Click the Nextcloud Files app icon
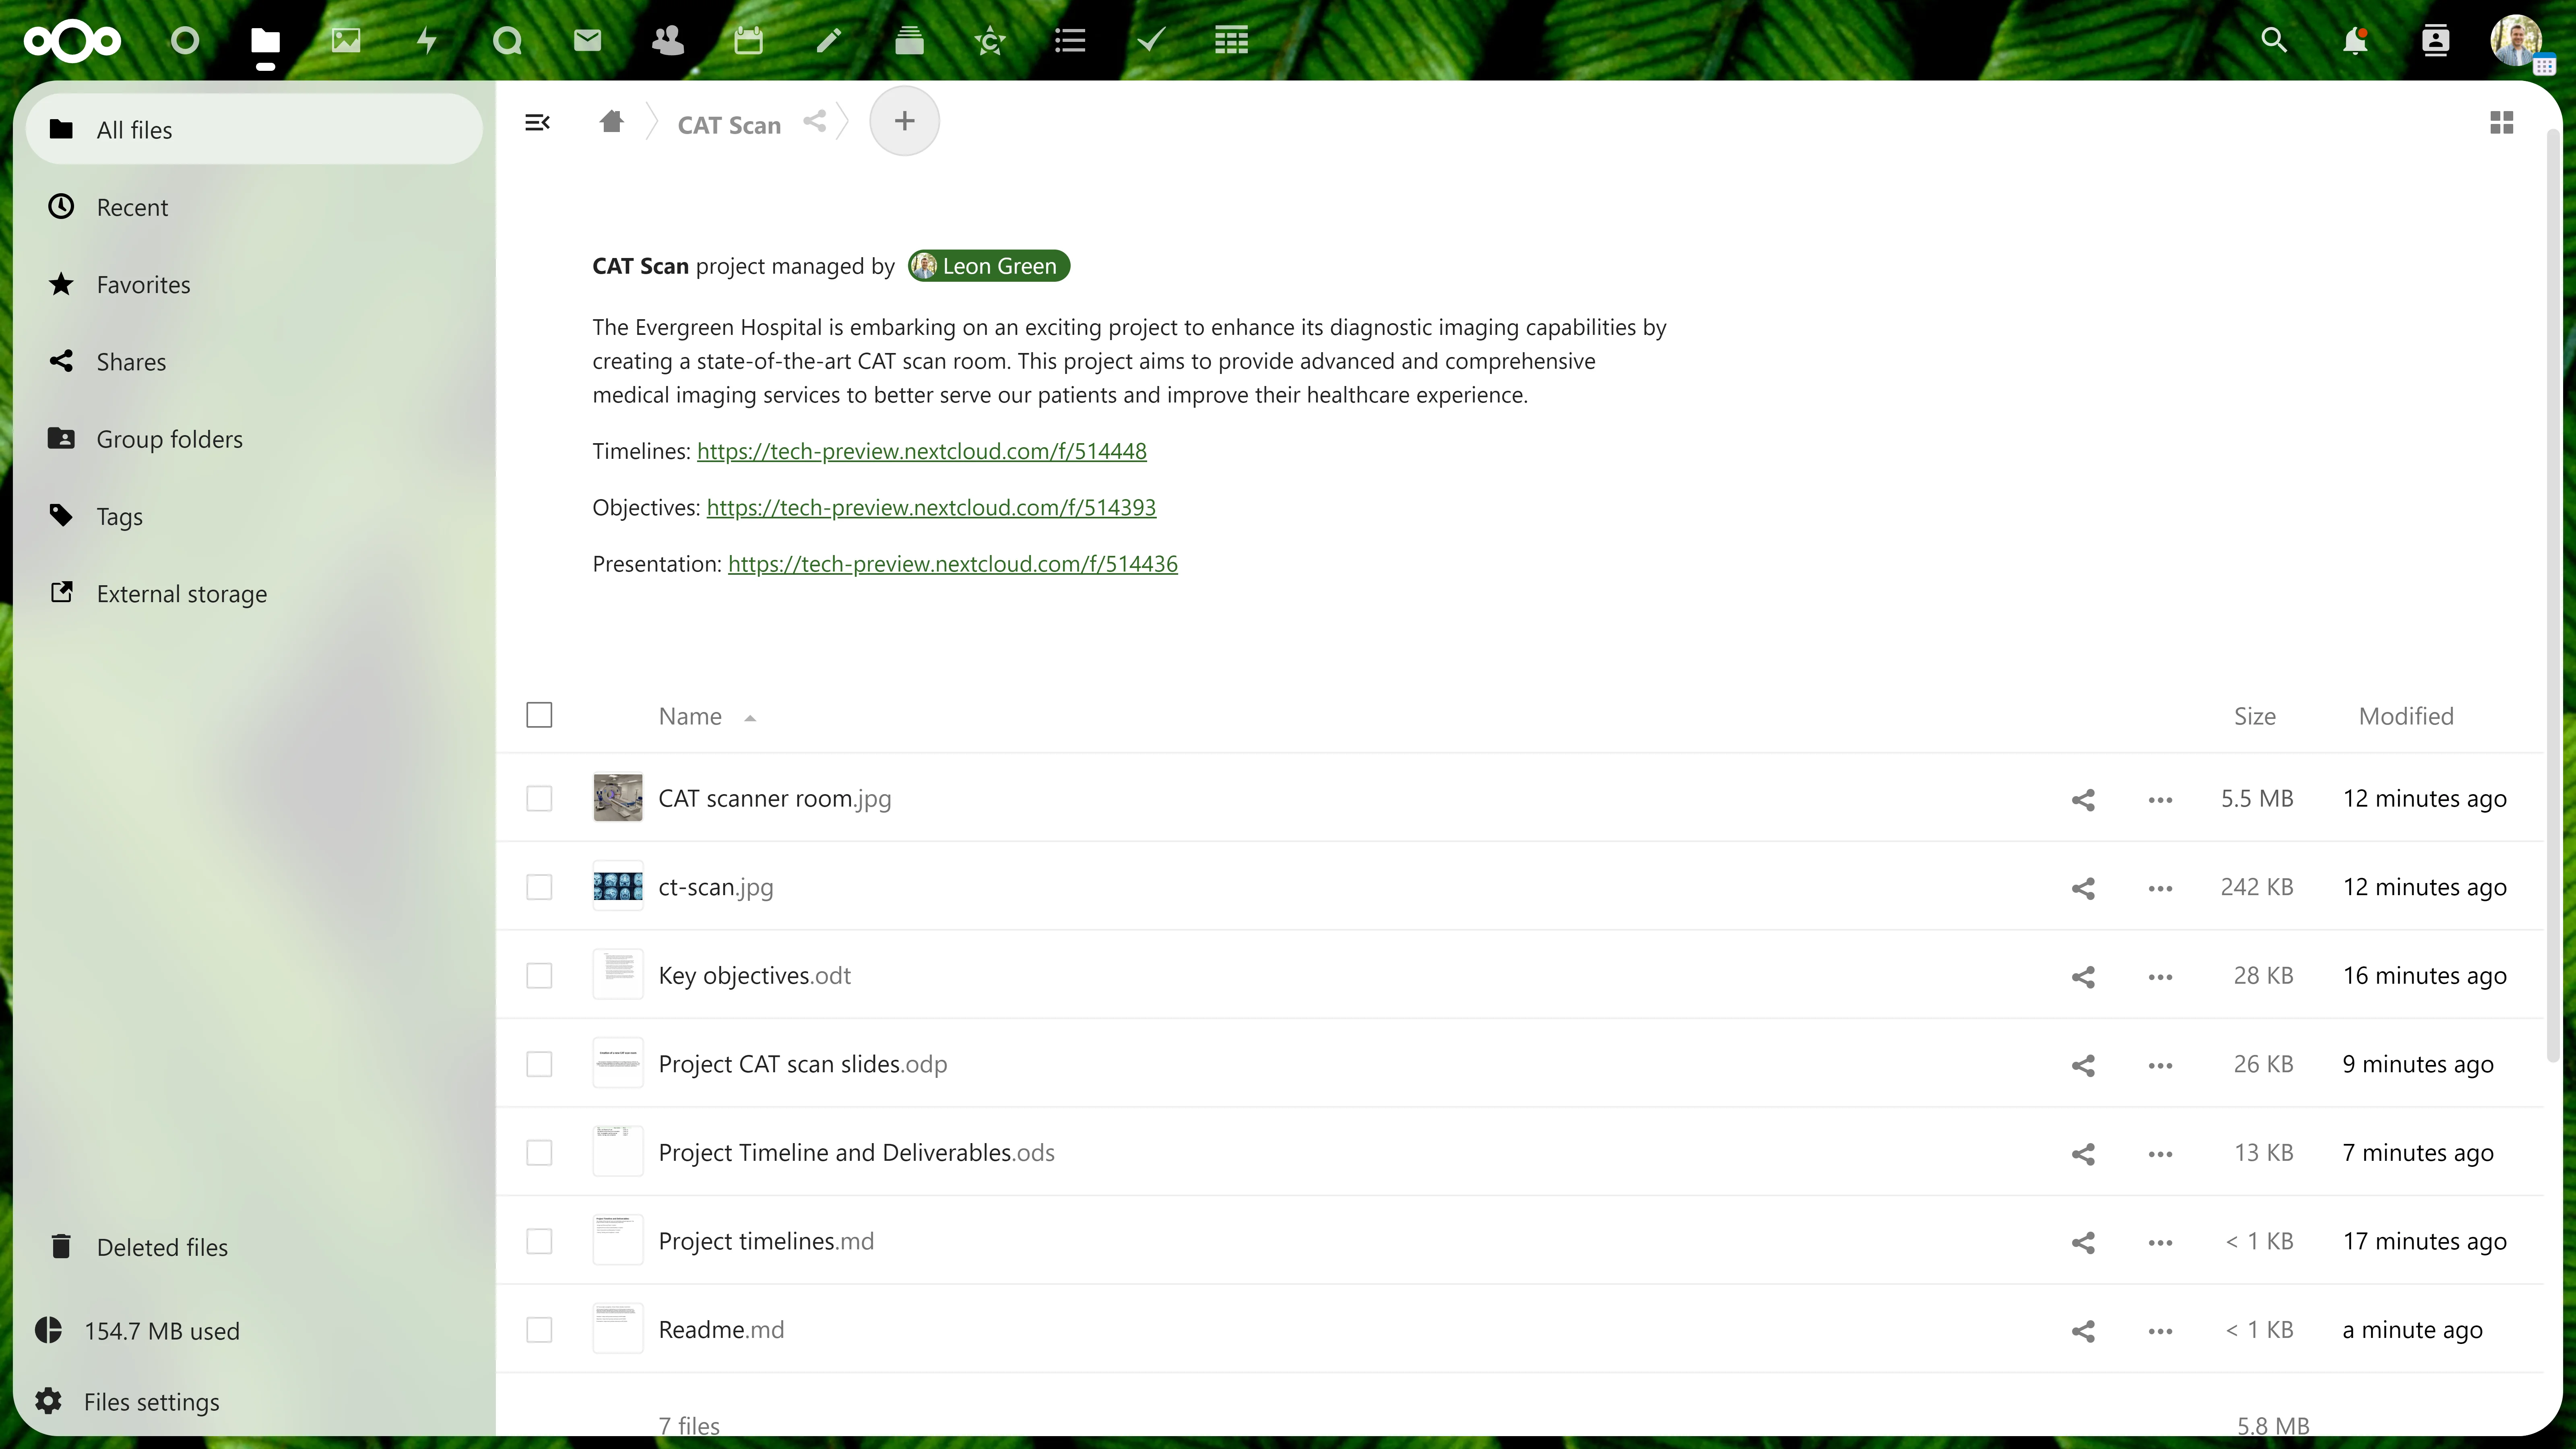 tap(265, 39)
